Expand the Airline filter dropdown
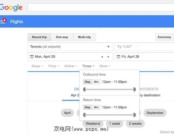The width and height of the screenshot is (174, 135). pyautogui.click(x=71, y=66)
